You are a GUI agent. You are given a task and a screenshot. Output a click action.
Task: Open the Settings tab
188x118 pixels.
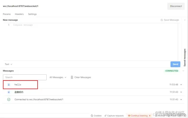point(32,14)
